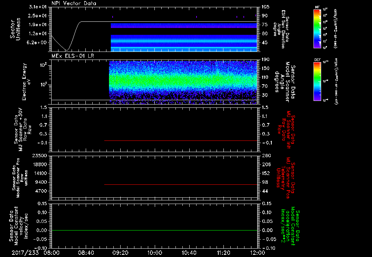Click the Sector Unitless axis title
372x257 pixels.
tap(15, 29)
